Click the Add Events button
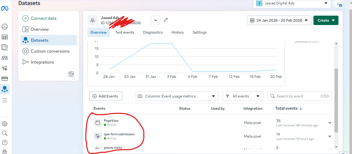 coord(106,96)
